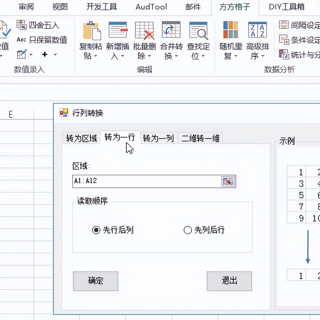Click the 数据分析 group label
320x320 pixels.
click(x=279, y=69)
